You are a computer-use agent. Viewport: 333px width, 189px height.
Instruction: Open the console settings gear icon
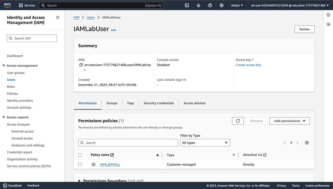222,5
